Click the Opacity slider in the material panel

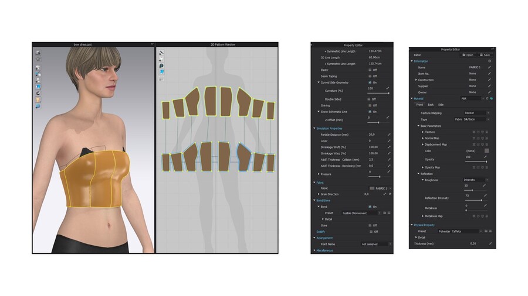coord(476,162)
